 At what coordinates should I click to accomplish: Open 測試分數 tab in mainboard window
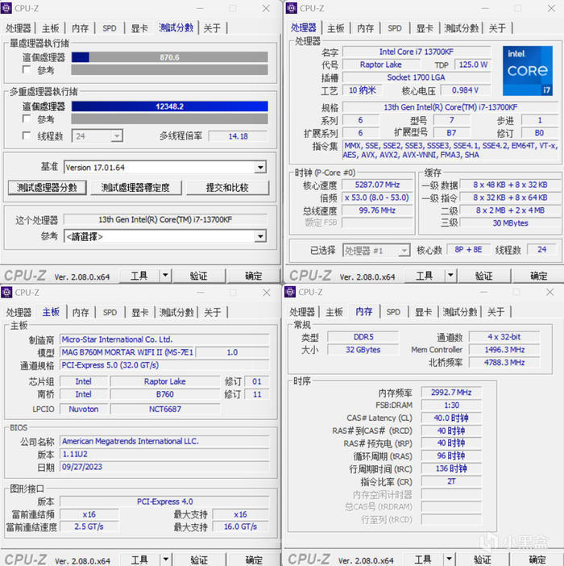(x=176, y=312)
